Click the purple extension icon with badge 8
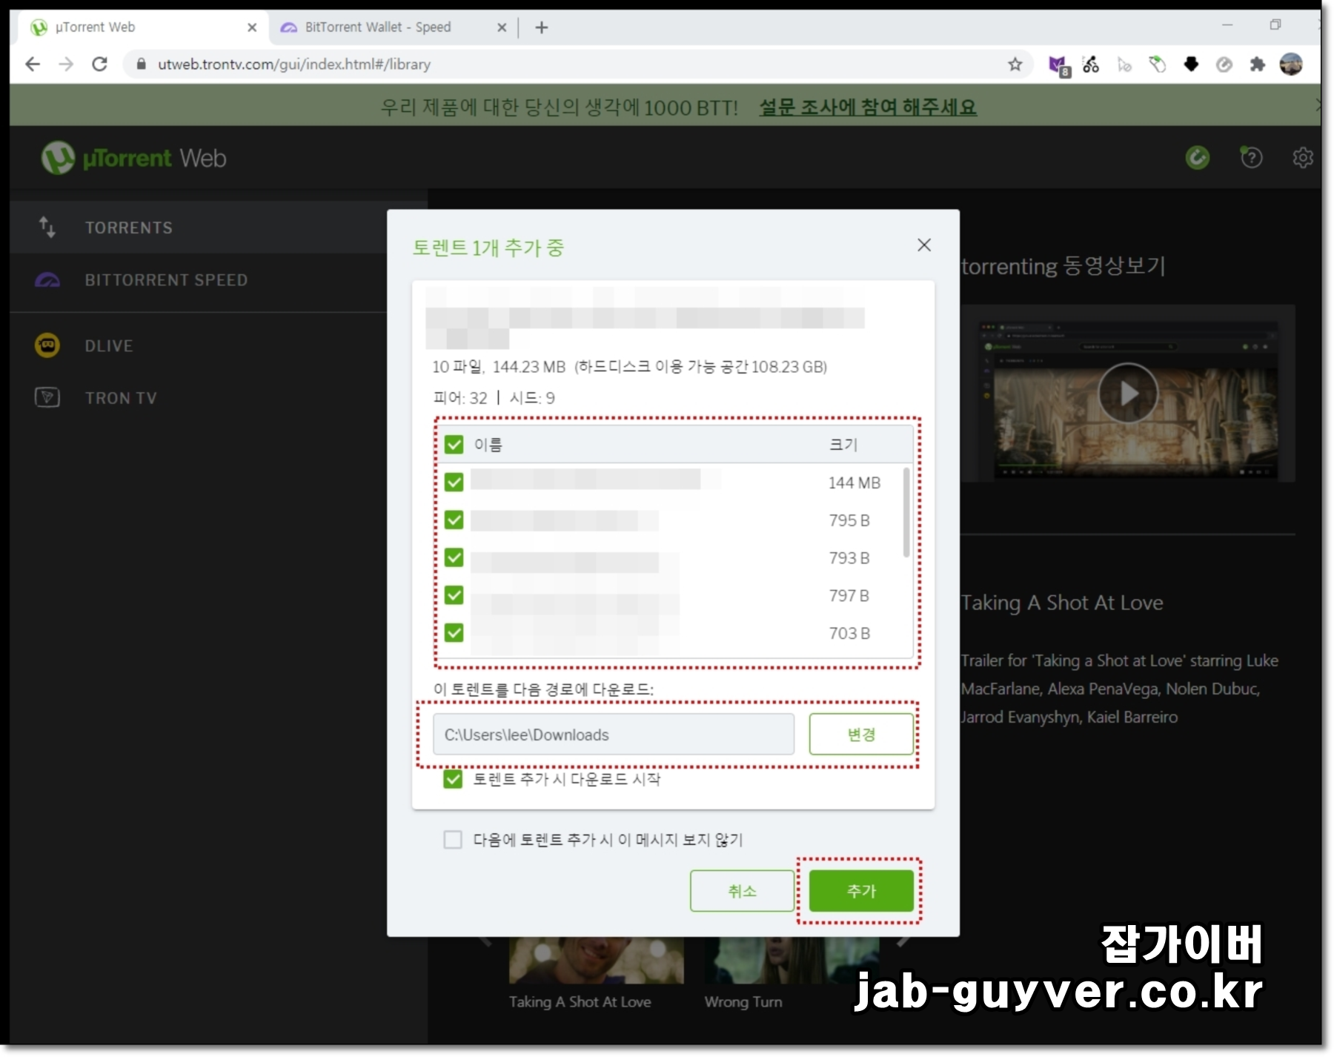This screenshot has width=1334, height=1057. 1058,65
